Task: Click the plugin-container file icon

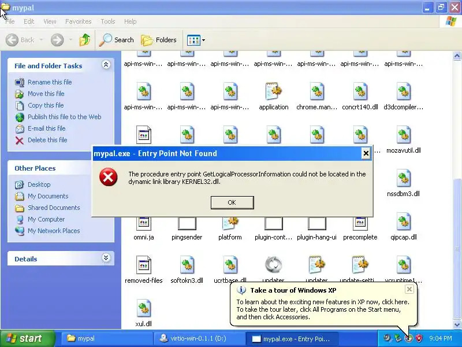Action: coord(274,224)
